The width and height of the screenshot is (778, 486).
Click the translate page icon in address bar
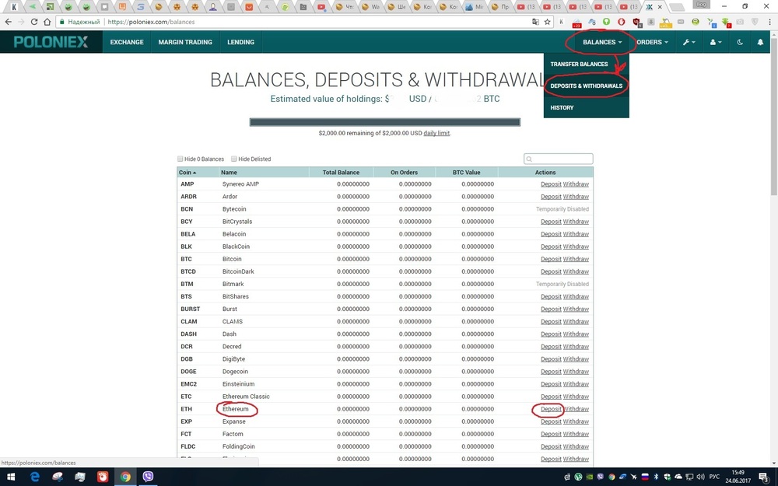(x=535, y=22)
